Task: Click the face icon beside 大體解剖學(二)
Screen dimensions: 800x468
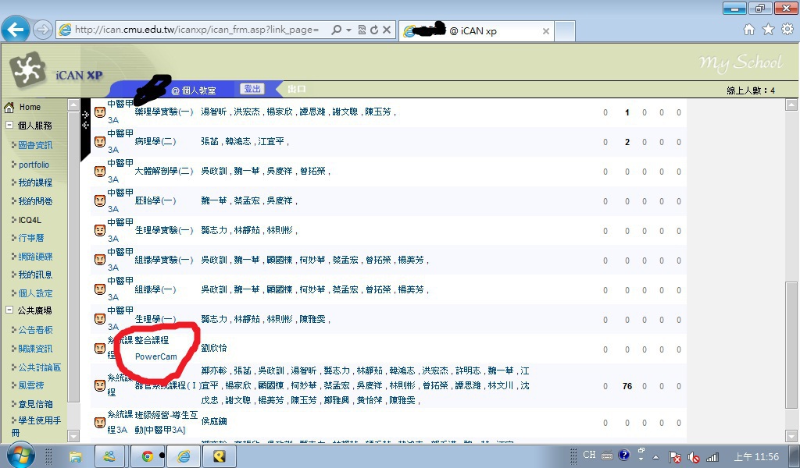Action: 100,172
